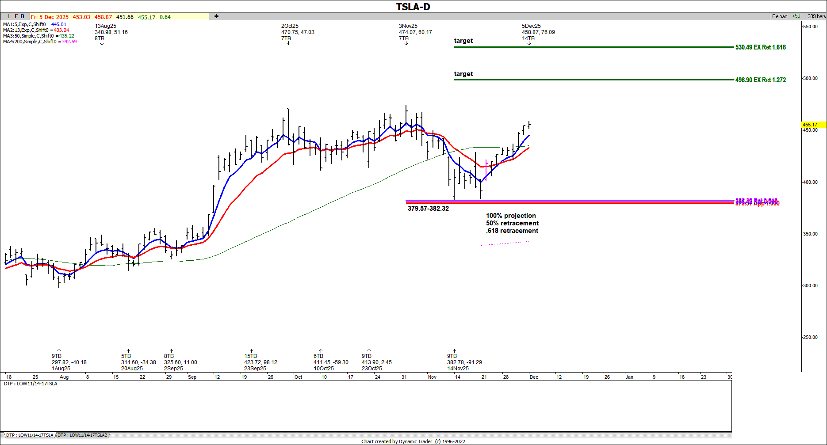Click the L button in chart toolbar

point(10,16)
